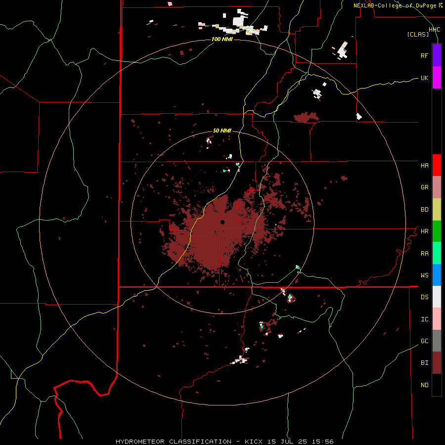
Task: Select the "WS" legend label
Action: pyautogui.click(x=424, y=275)
